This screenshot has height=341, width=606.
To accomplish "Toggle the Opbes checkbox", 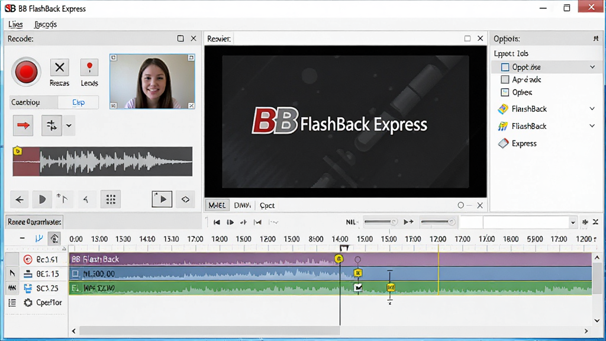I will 505,92.
